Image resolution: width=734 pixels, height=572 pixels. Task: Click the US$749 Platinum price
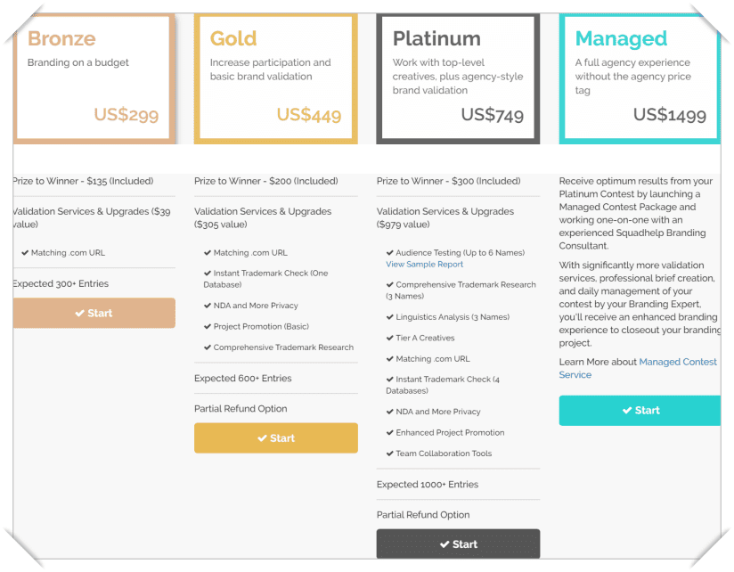click(493, 115)
